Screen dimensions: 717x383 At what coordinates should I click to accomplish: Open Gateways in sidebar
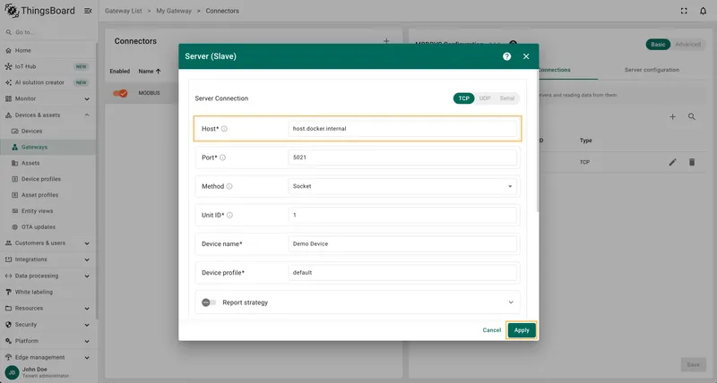pyautogui.click(x=48, y=147)
